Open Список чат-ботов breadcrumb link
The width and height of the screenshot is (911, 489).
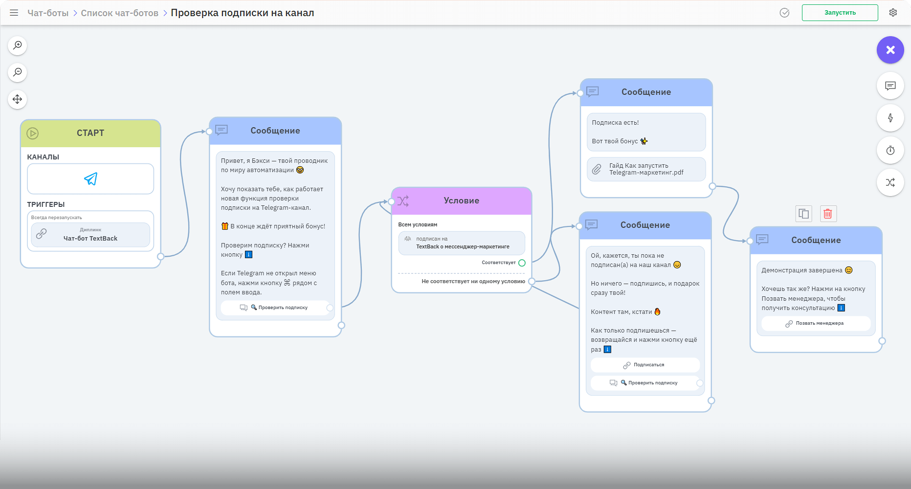click(119, 13)
